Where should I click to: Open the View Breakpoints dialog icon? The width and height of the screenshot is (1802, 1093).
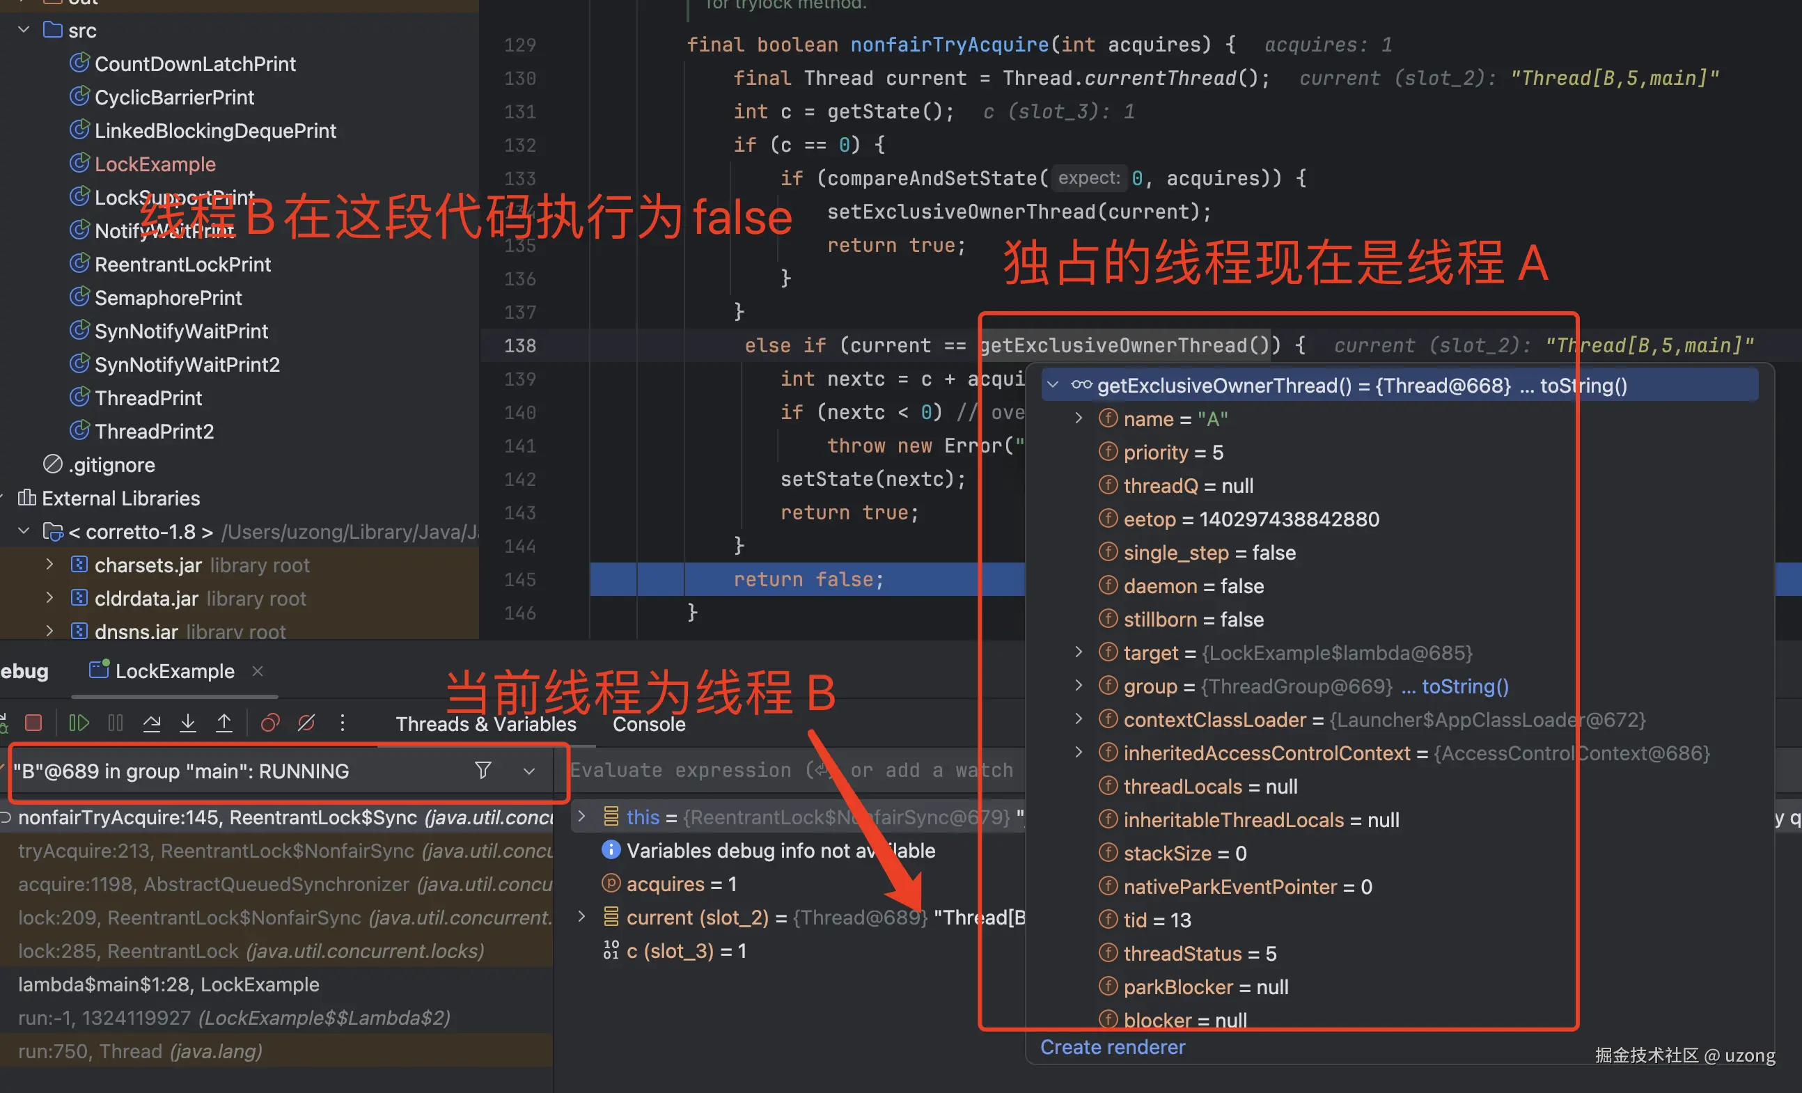coord(270,723)
